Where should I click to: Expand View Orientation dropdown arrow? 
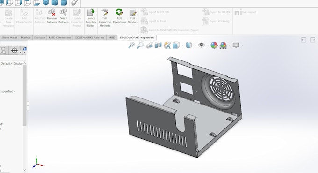pos(182,45)
